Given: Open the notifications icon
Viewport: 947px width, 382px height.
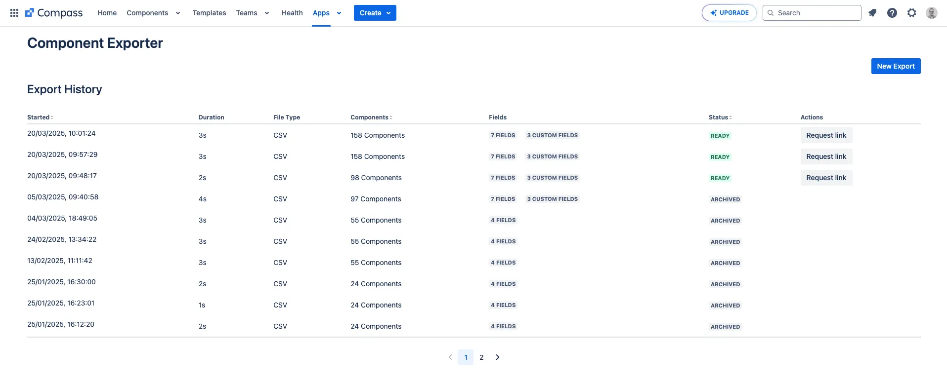Looking at the screenshot, I should click(x=872, y=13).
